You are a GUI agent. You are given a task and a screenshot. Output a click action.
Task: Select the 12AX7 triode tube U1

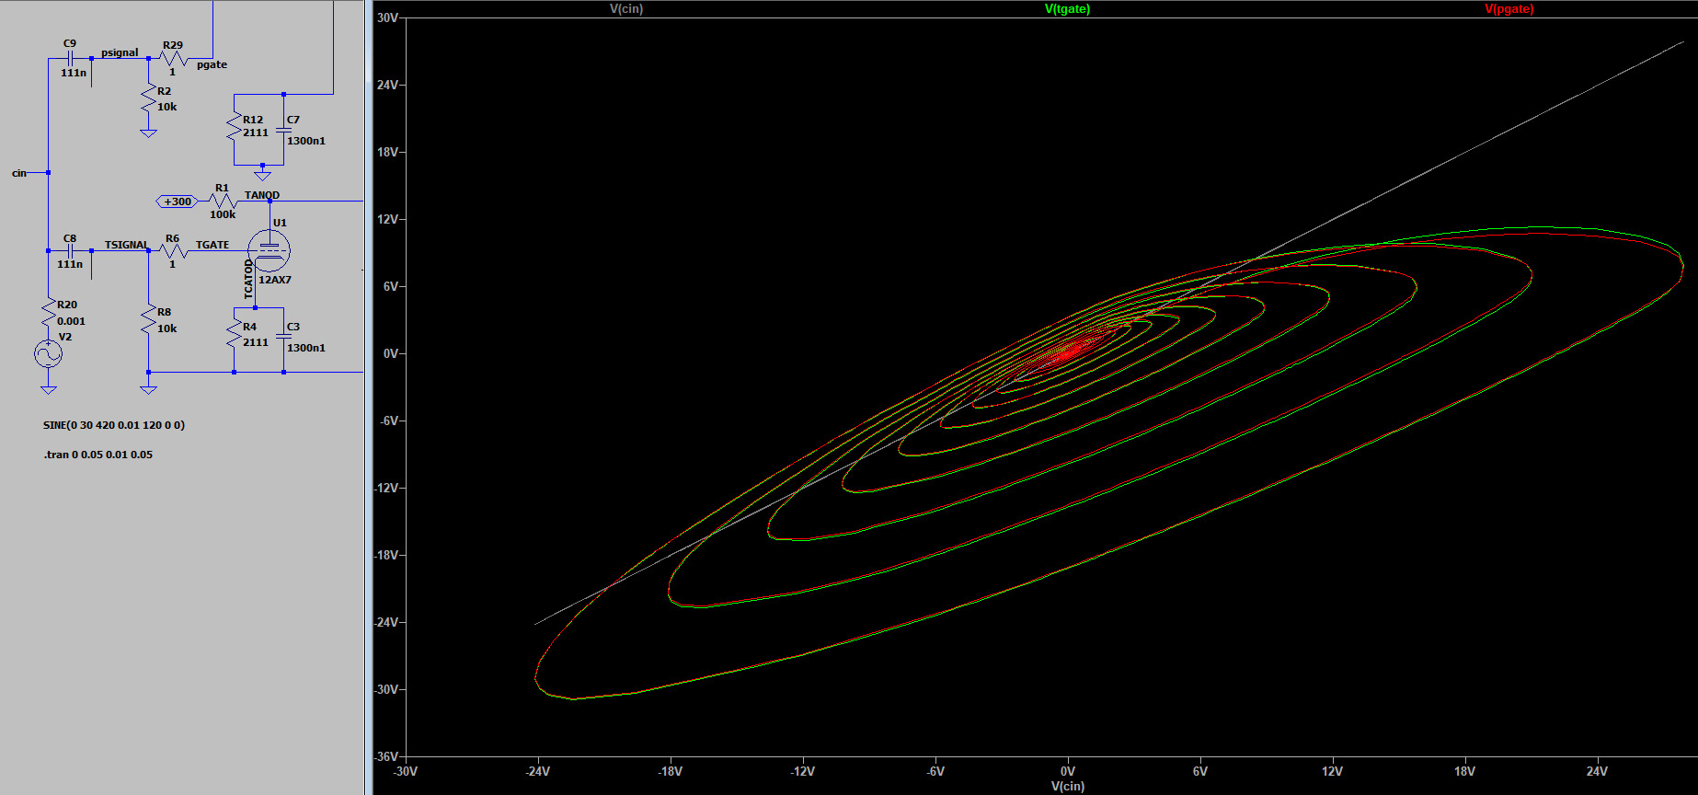coord(269,250)
